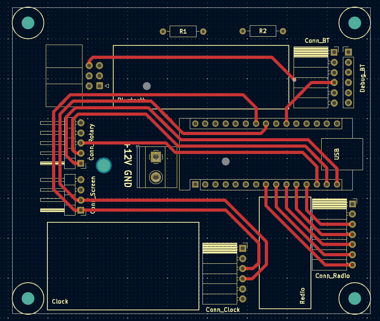Click the left pad of resistor R1
The image size is (380, 321).
[163, 32]
